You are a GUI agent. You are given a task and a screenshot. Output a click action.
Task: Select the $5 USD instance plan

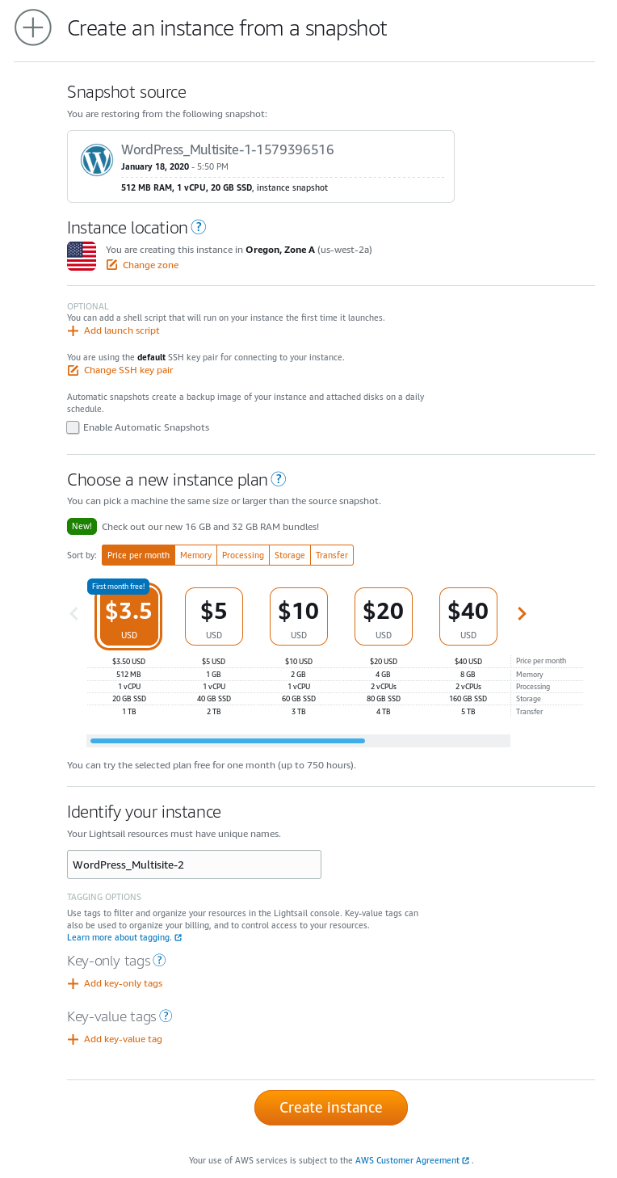[x=214, y=616]
